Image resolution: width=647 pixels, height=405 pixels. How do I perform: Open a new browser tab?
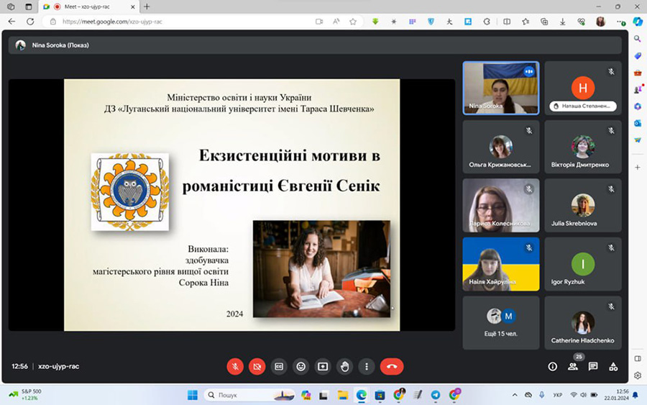[x=147, y=6]
